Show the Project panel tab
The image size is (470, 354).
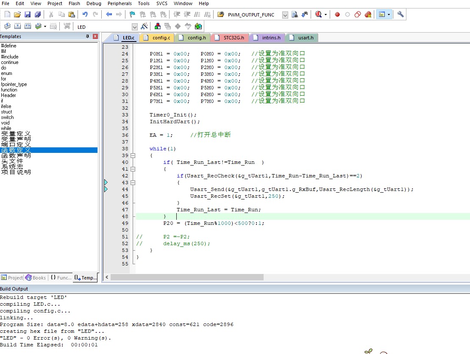coord(12,278)
